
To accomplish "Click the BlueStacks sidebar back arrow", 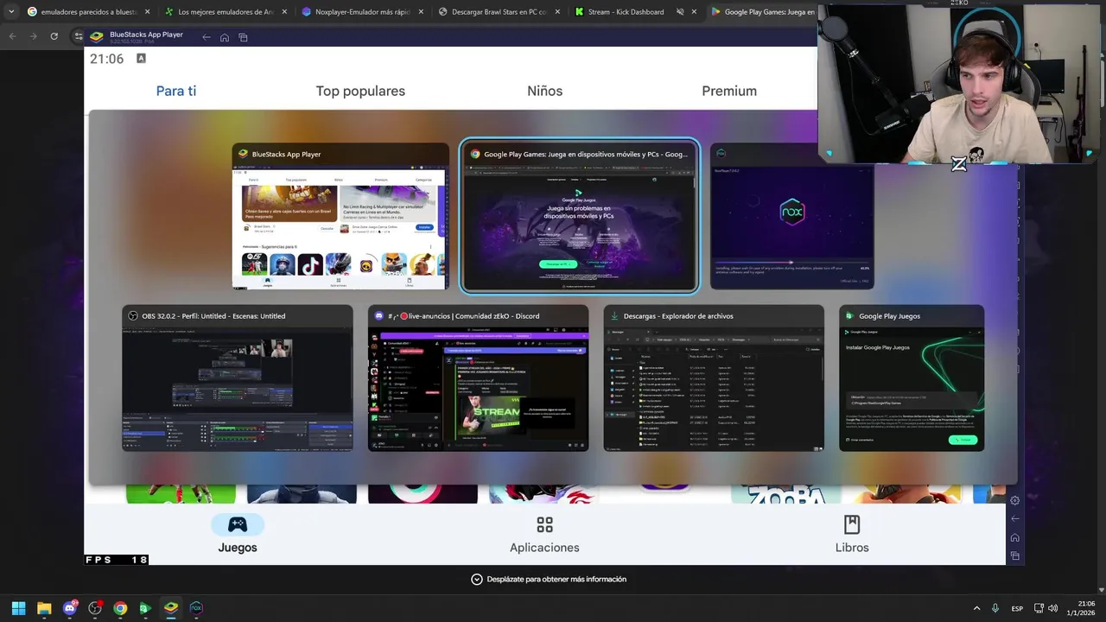I will (x=1015, y=518).
